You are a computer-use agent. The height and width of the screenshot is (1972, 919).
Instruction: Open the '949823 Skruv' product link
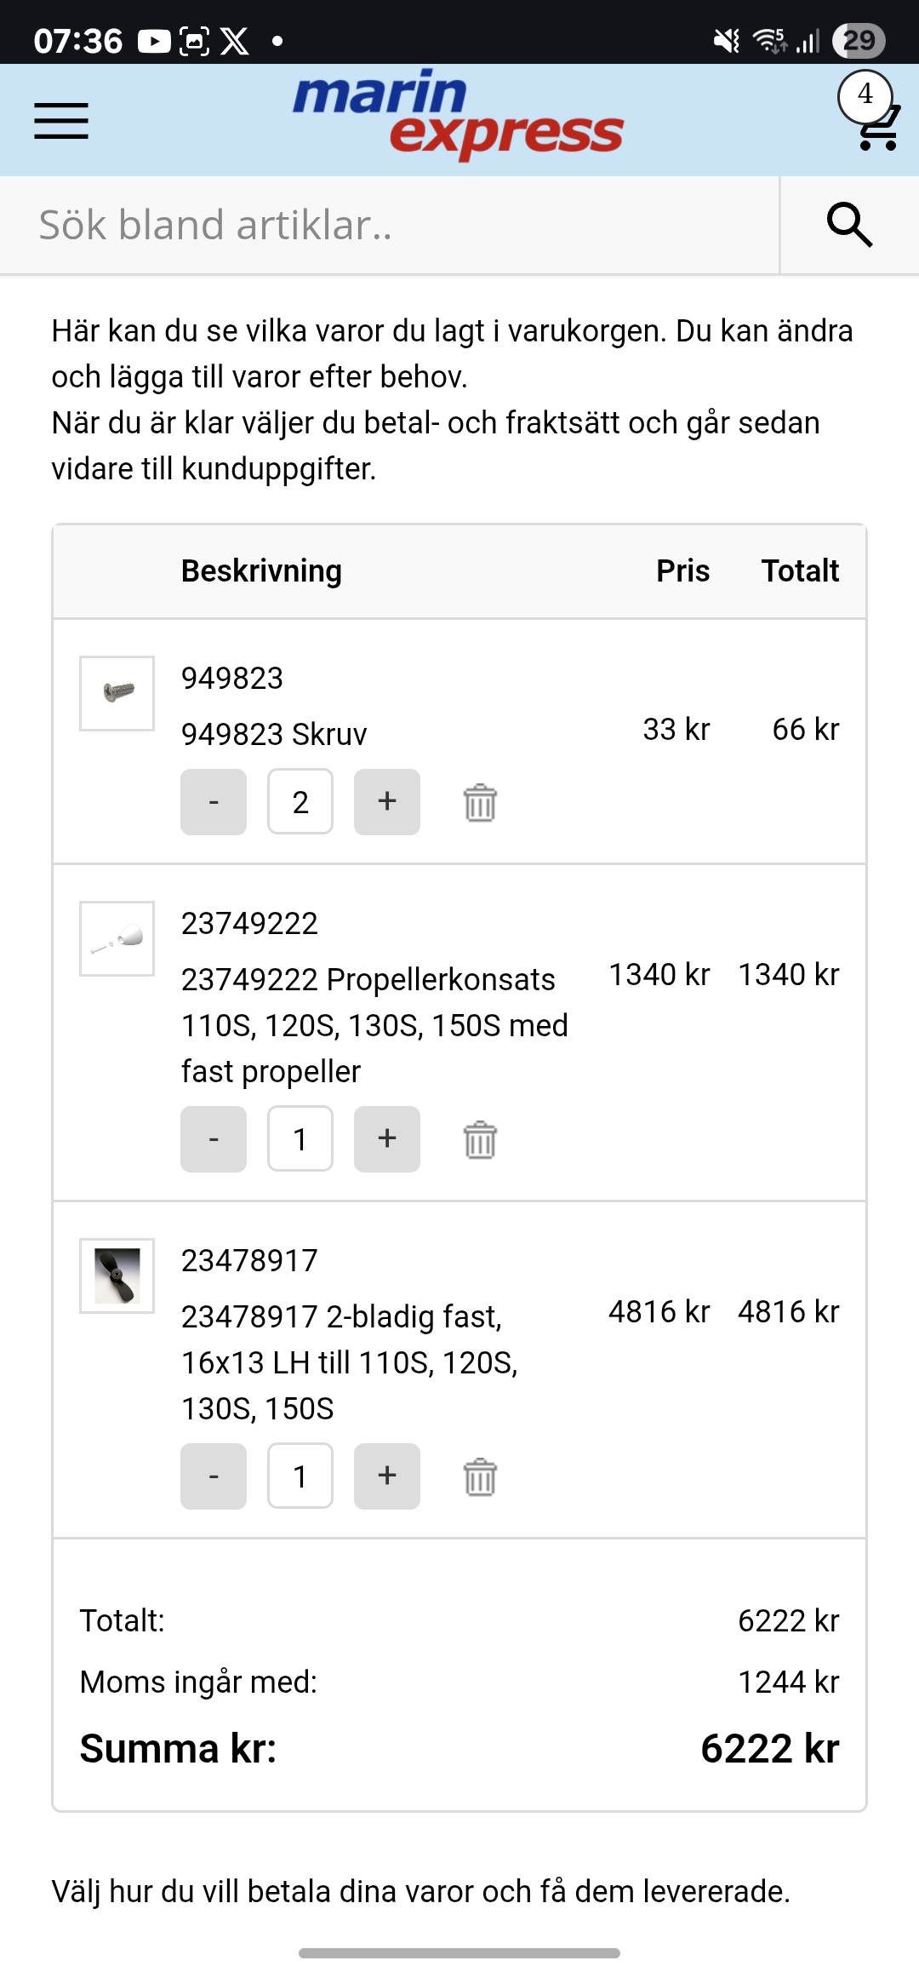point(274,734)
